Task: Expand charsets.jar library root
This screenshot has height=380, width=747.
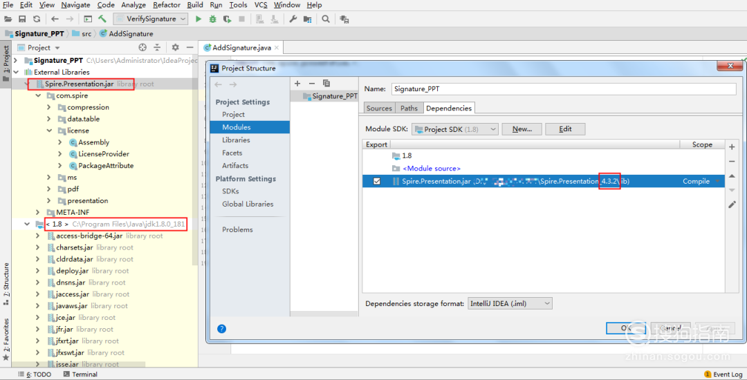Action: coord(37,247)
